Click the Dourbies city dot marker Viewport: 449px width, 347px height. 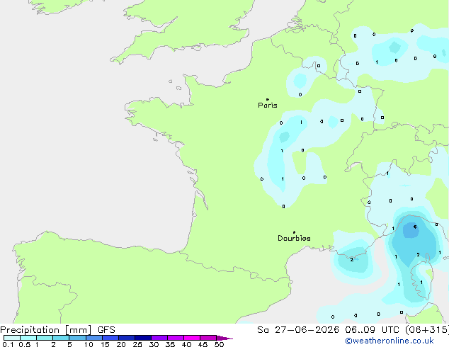pos(294,232)
